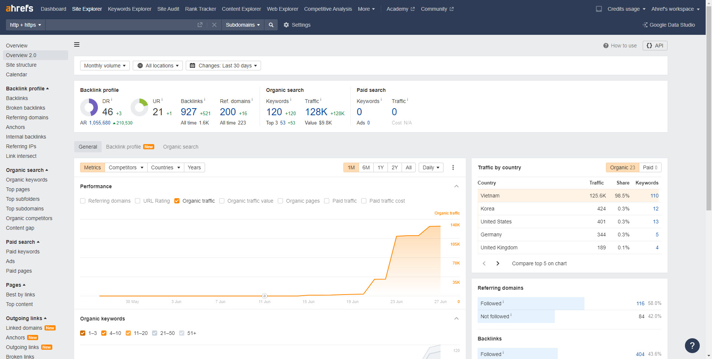This screenshot has height=359, width=712.
Task: Open Broken backlinks in sidebar
Action: pos(26,108)
